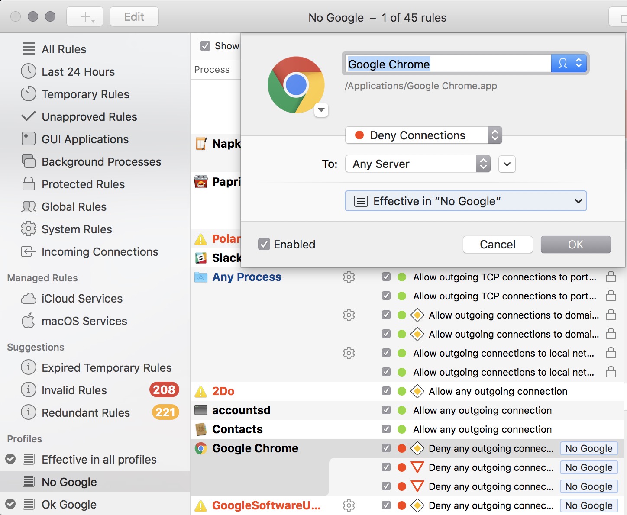
Task: Click No Google tag on GoogleSoftwareU row
Action: tap(589, 505)
